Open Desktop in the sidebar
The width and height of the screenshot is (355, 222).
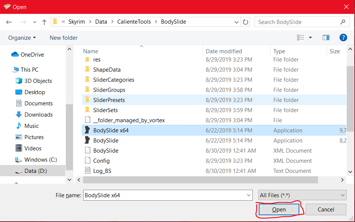30,92
